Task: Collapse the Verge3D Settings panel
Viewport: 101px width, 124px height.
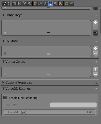Action: (x=3, y=88)
